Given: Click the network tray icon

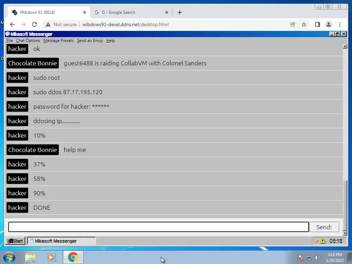Looking at the screenshot, I should tap(309, 257).
